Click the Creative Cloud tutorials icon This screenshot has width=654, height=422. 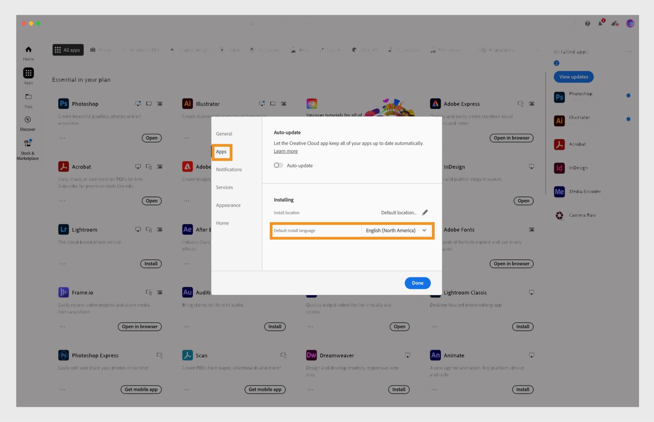pyautogui.click(x=312, y=104)
